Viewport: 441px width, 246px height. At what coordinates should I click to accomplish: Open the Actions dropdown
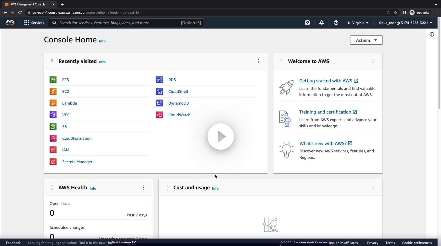(x=366, y=40)
